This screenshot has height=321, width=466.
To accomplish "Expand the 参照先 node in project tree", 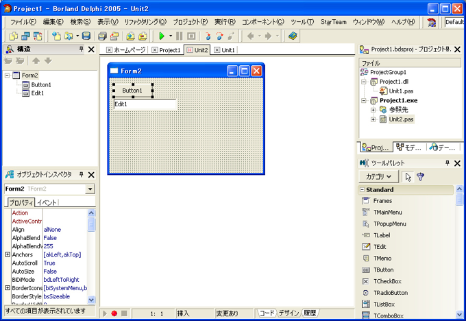I will 373,110.
